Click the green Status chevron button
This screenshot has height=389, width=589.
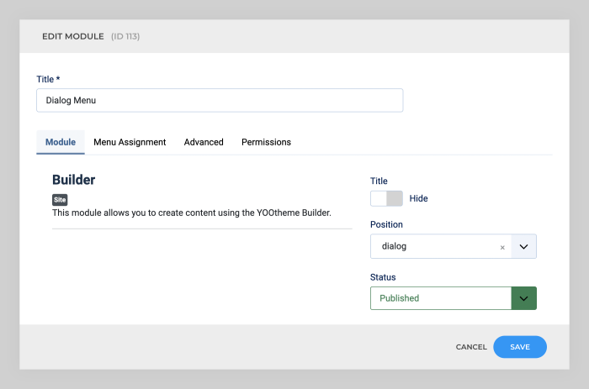click(x=523, y=298)
